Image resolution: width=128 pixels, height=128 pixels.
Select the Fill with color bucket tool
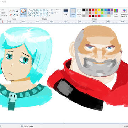point(14,11)
